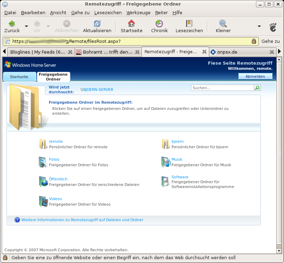Click the green search magnifier icon
This screenshot has width=284, height=263.
257,88
